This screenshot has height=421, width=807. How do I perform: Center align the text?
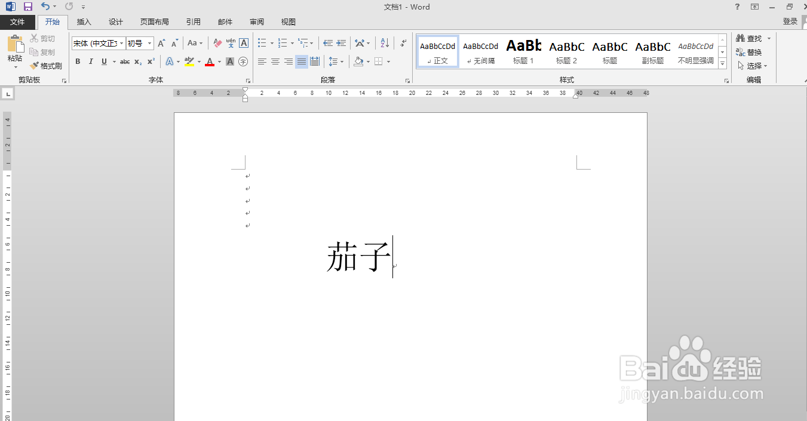point(275,62)
